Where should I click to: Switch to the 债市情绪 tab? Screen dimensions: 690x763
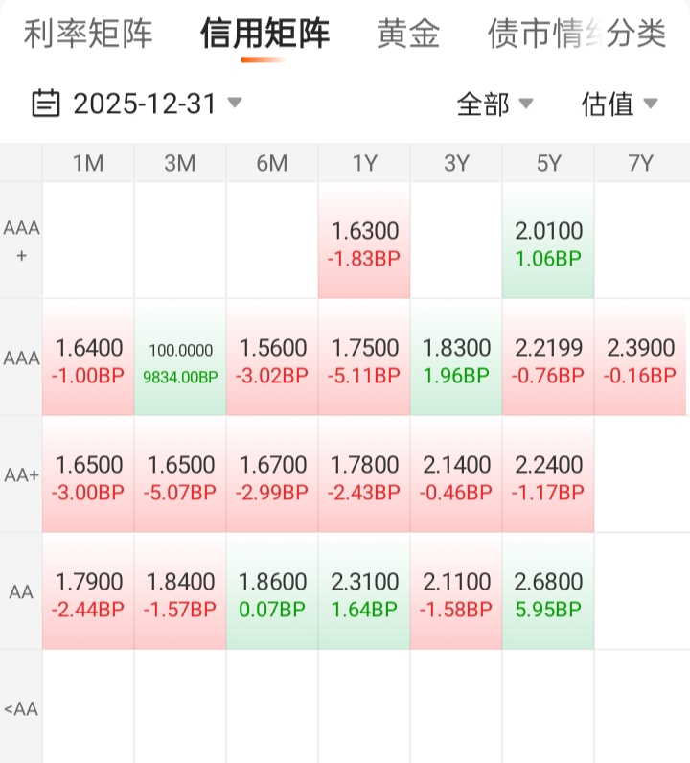532,34
